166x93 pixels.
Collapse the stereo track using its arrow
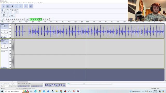tap(1, 68)
